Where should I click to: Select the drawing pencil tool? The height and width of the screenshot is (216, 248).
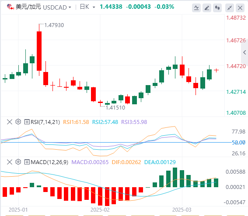pos(207,8)
